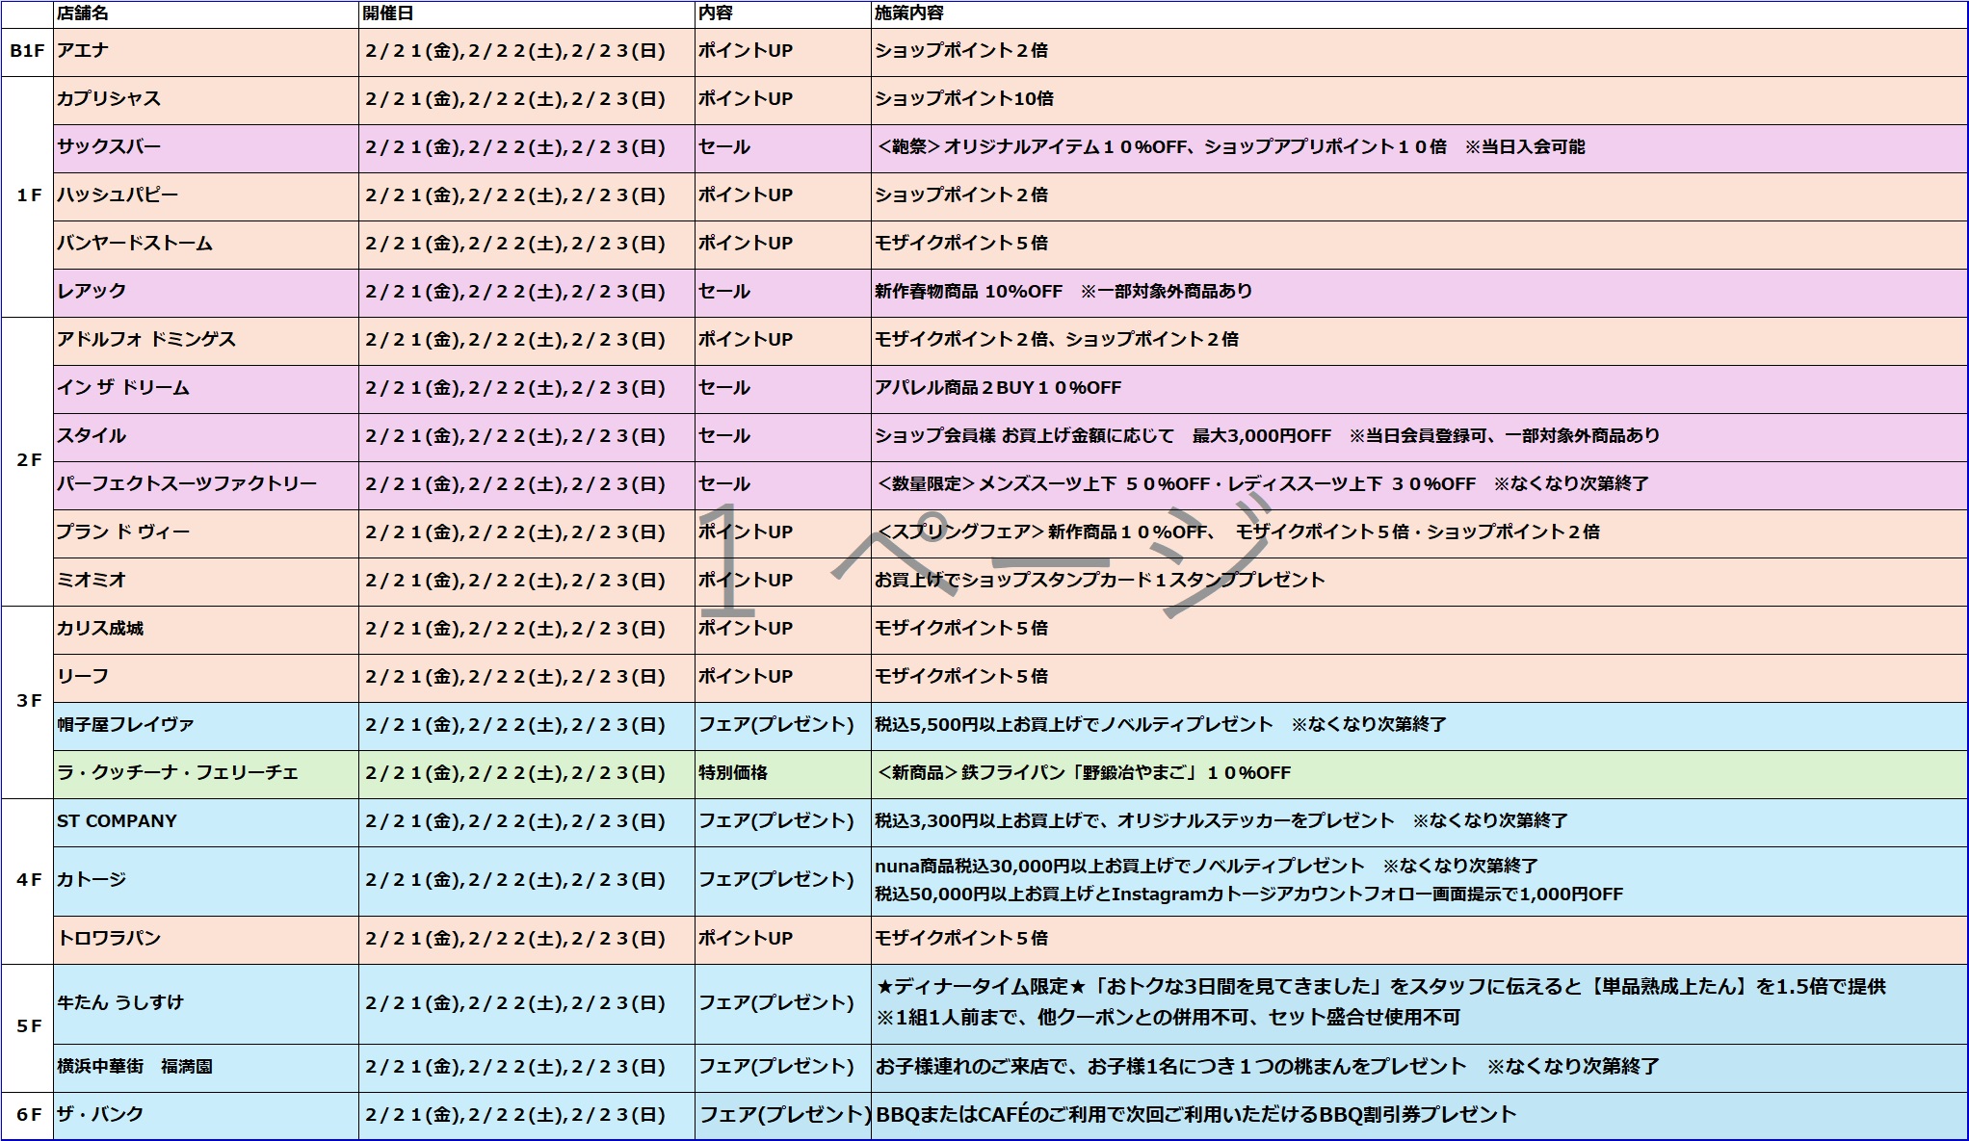The height and width of the screenshot is (1141, 1969).
Task: Click レアック row セール cell
Action: (783, 293)
